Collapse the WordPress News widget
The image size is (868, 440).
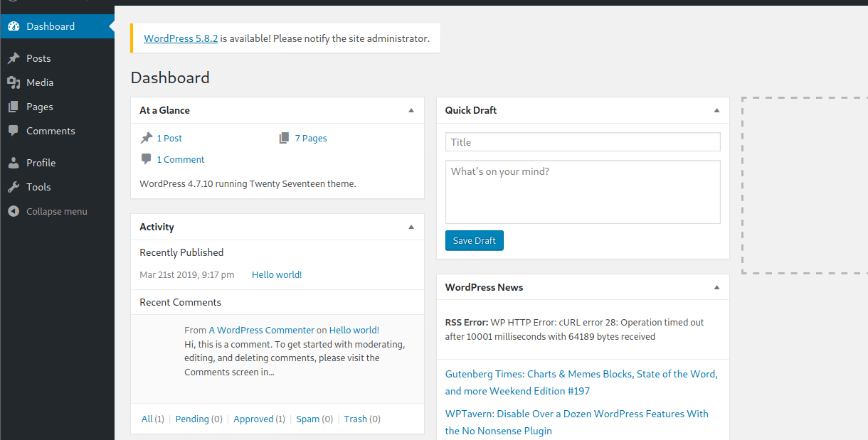(x=716, y=287)
